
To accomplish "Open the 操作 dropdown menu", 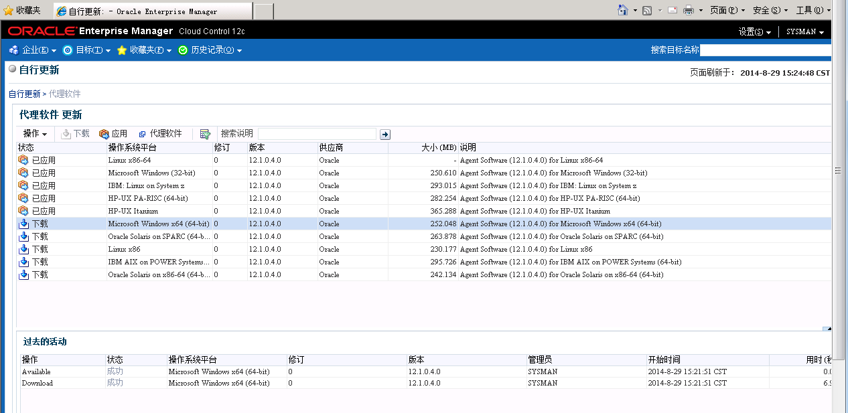I will 35,134.
